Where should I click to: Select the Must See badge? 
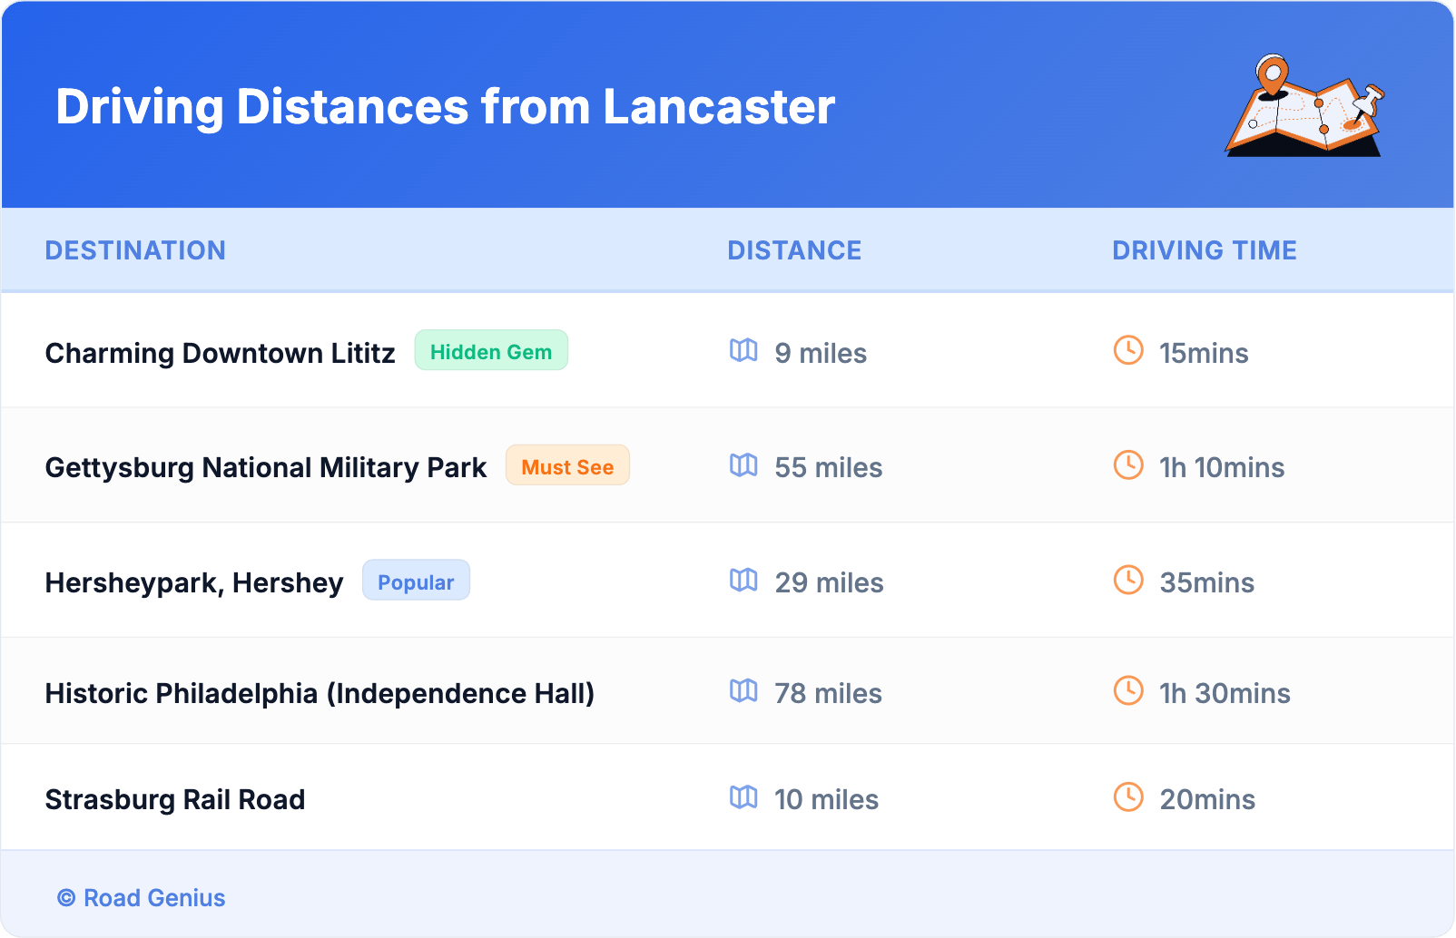tap(567, 466)
